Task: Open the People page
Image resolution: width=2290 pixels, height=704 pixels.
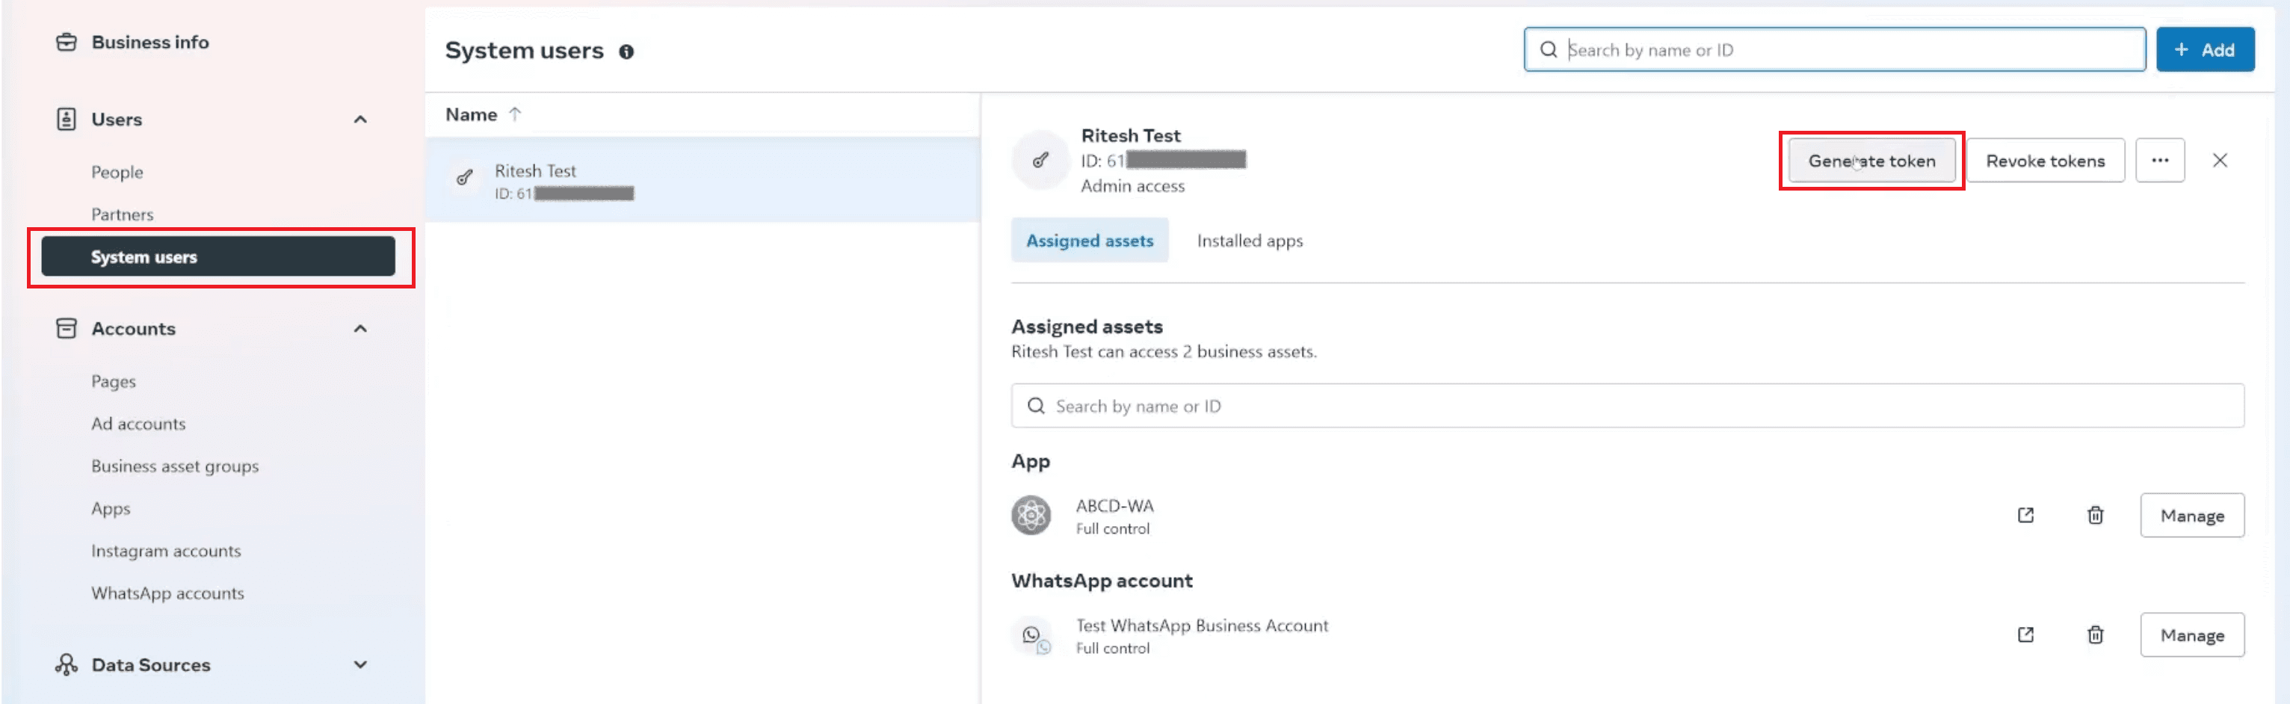Action: 117,172
